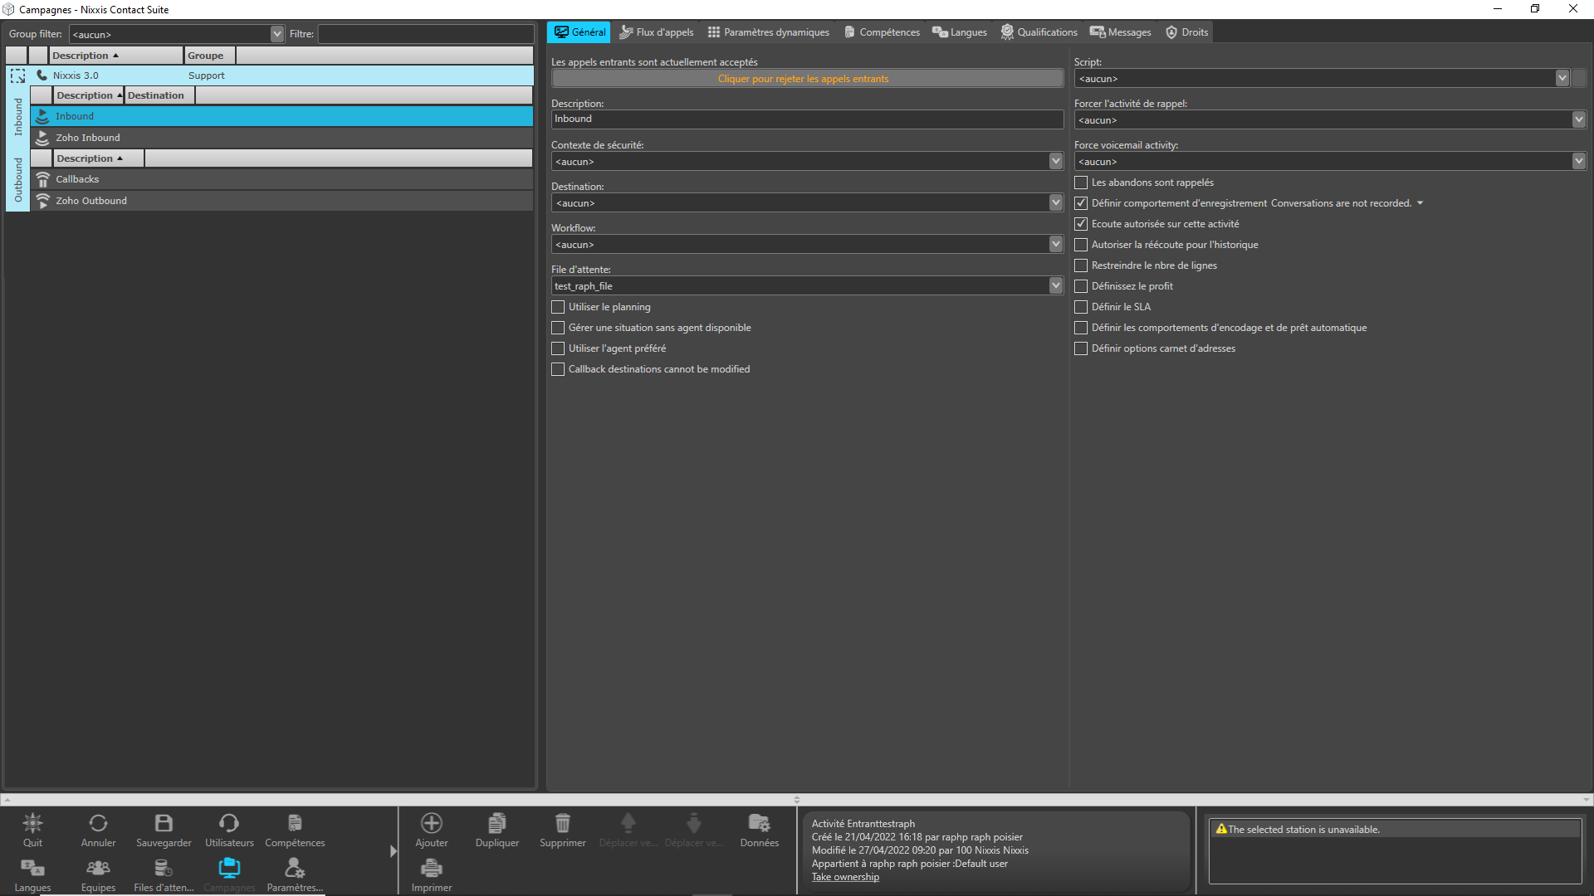This screenshot has height=896, width=1594.
Task: Switch to the Flux d'appels tab
Action: tap(656, 32)
